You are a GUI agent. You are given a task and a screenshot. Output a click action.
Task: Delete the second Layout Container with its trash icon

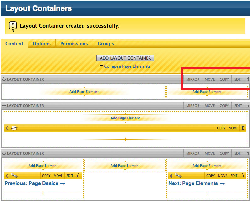248,105
